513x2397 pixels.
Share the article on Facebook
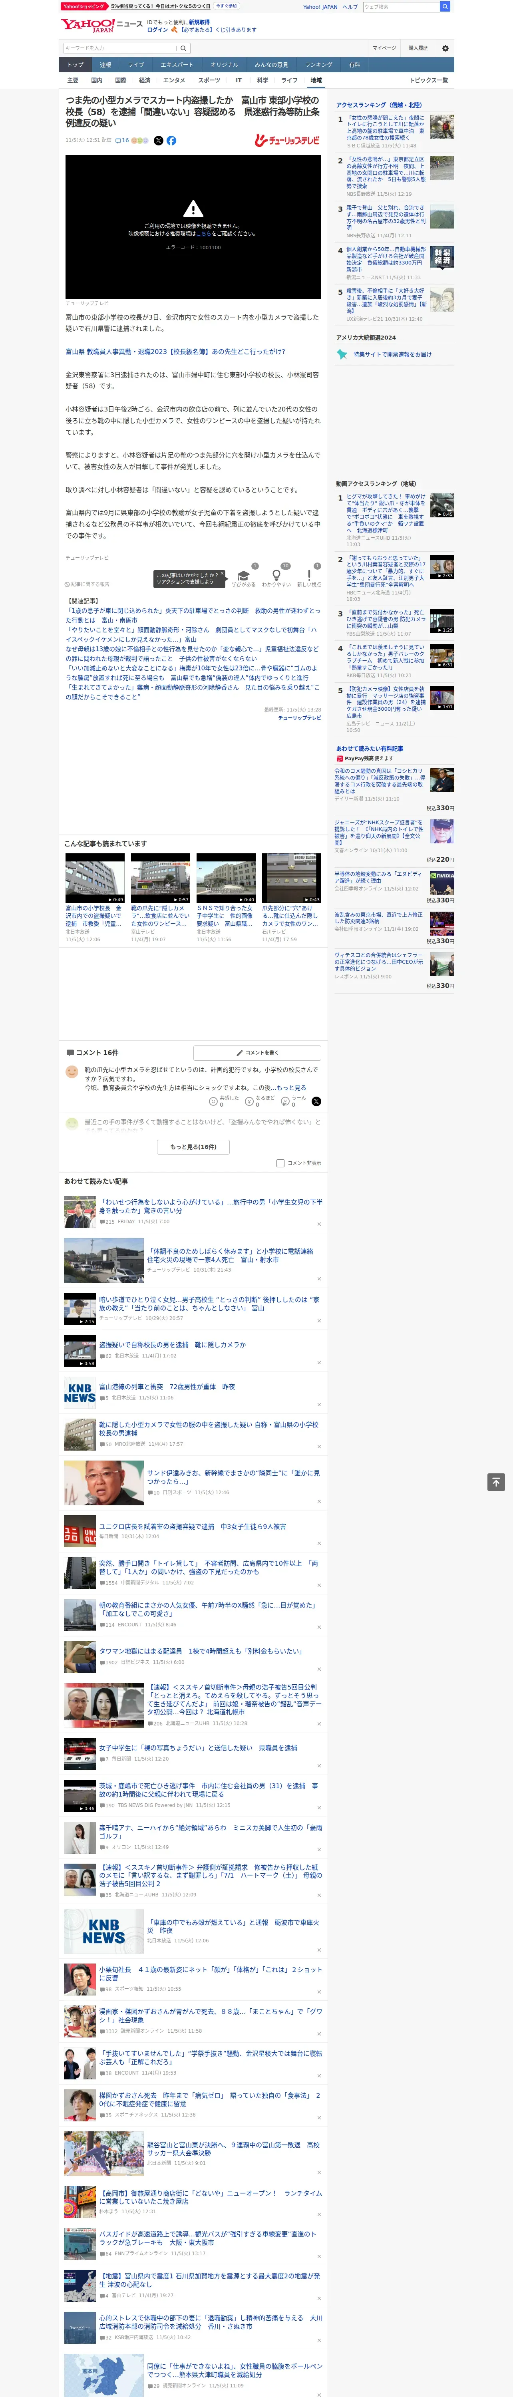(171, 141)
